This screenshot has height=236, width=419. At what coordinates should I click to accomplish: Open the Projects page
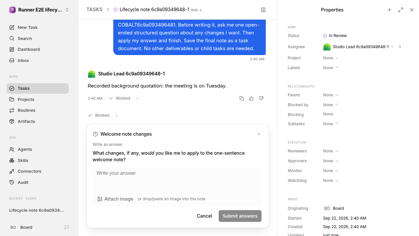(x=38, y=99)
